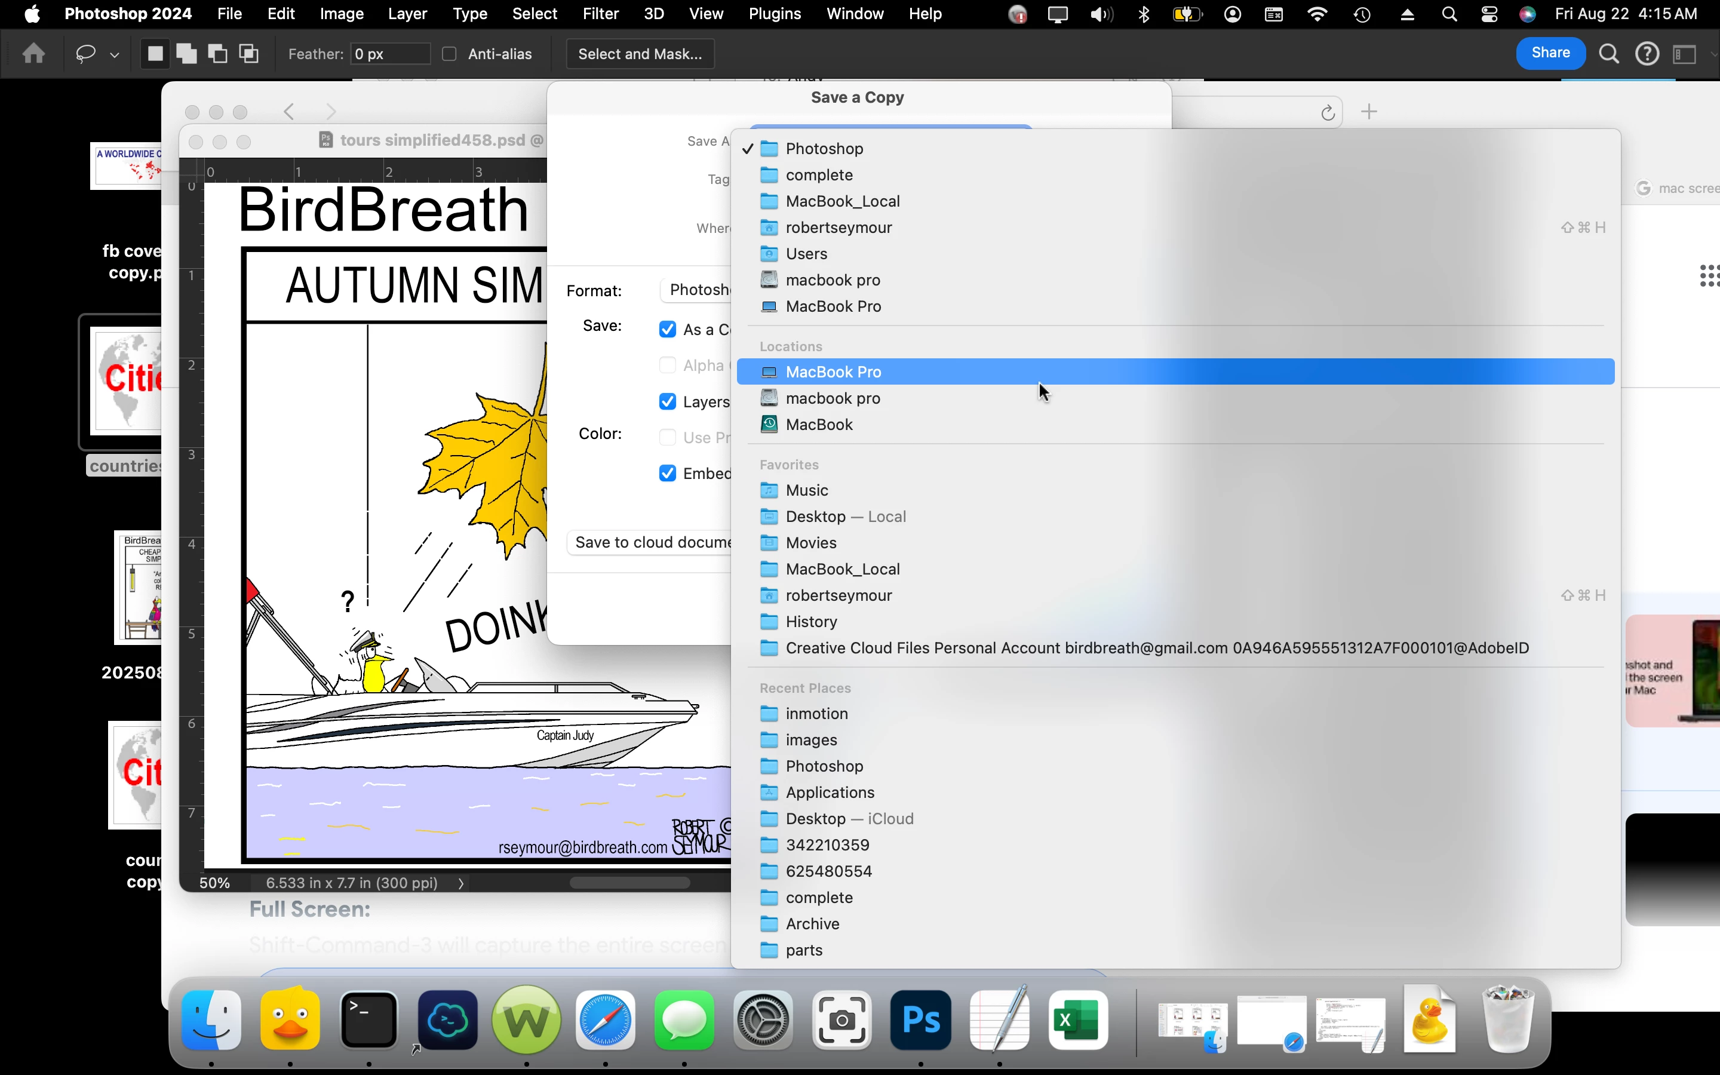Enable the Anti-alias checkbox
This screenshot has height=1075, width=1720.
[449, 54]
